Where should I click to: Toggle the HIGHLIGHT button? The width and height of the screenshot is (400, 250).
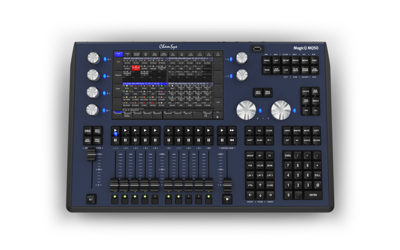click(305, 101)
